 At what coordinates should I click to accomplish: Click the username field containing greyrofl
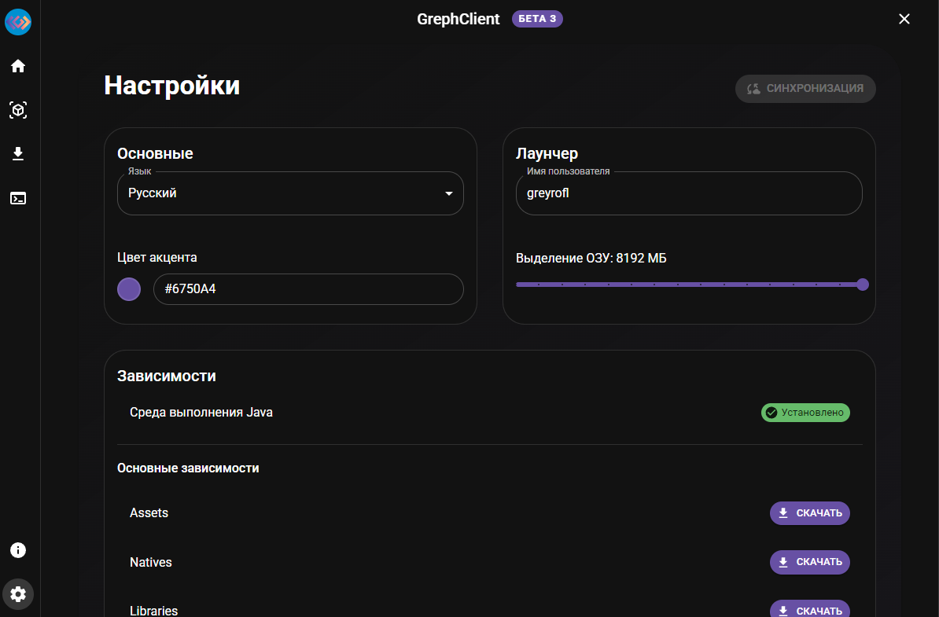(x=688, y=193)
